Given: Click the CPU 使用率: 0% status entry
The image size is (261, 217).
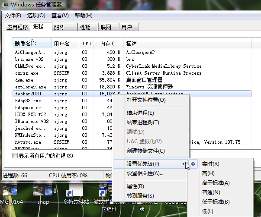Looking at the screenshot, I should (68, 175).
